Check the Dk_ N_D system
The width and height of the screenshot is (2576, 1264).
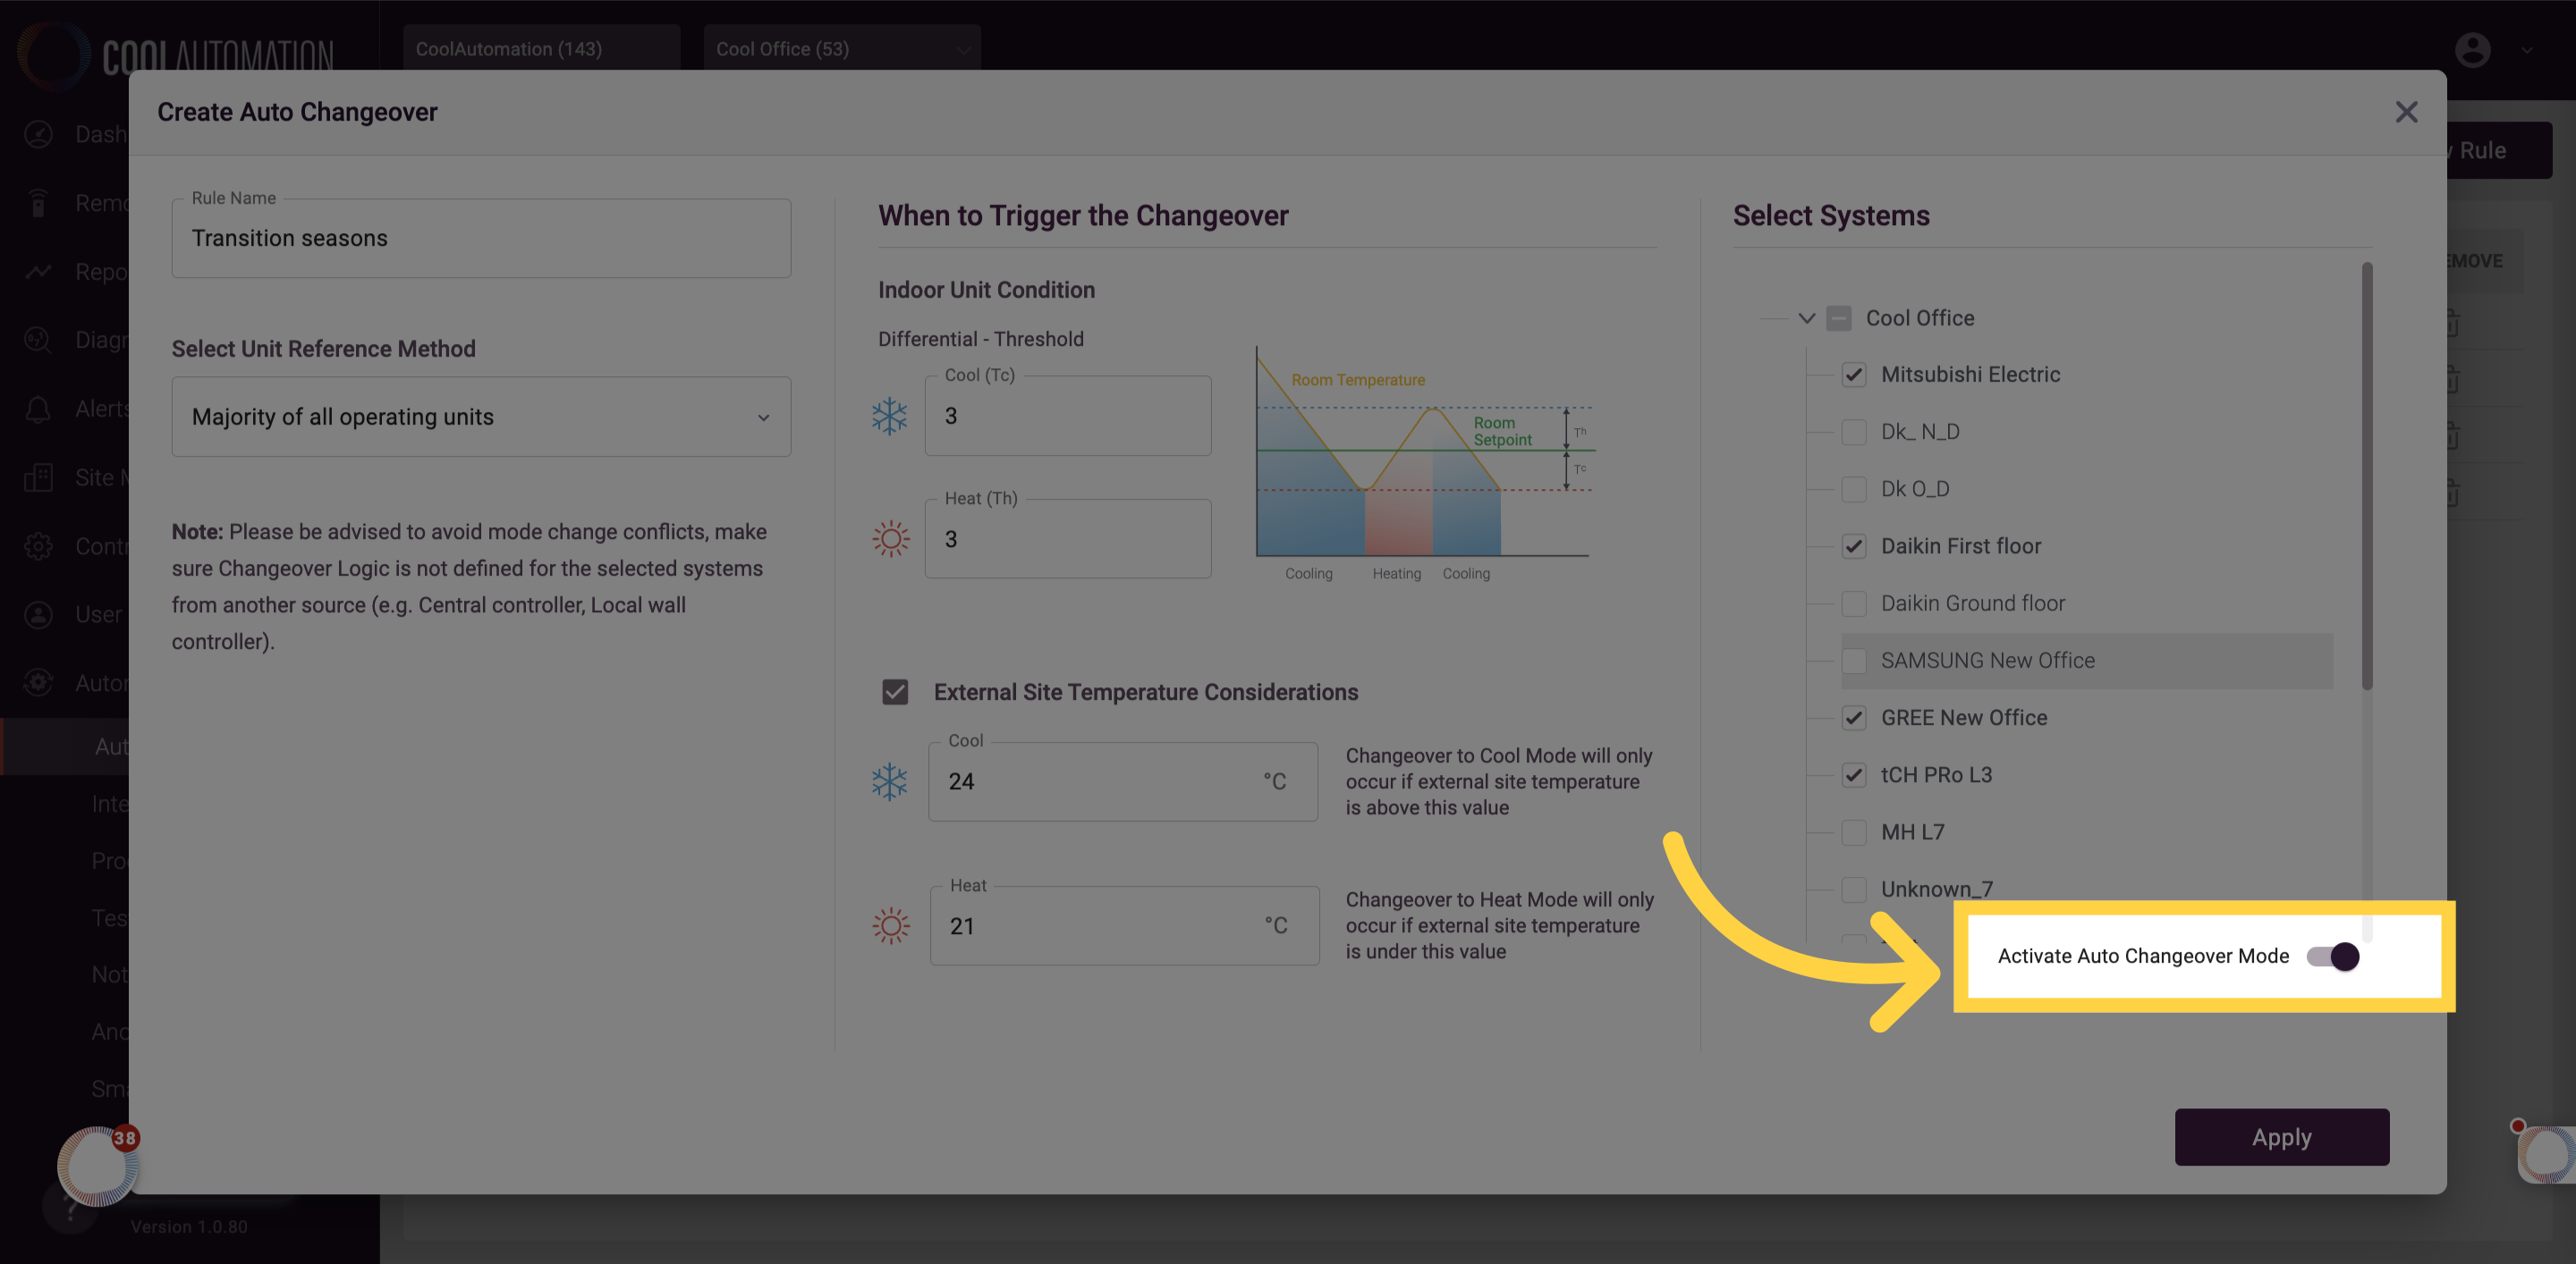1854,432
